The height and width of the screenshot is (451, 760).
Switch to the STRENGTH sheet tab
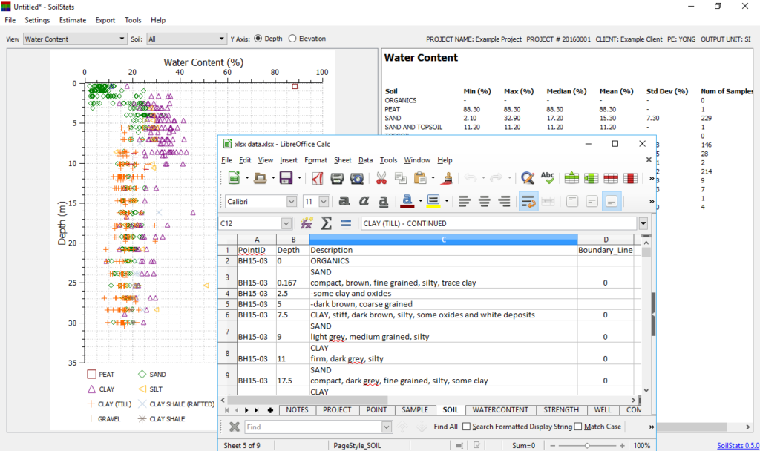coord(561,409)
